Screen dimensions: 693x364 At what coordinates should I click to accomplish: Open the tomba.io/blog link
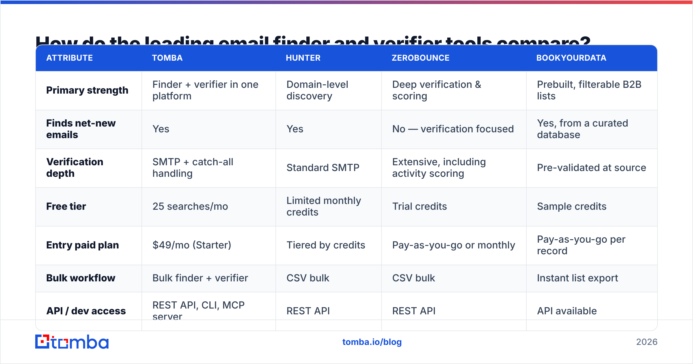372,342
